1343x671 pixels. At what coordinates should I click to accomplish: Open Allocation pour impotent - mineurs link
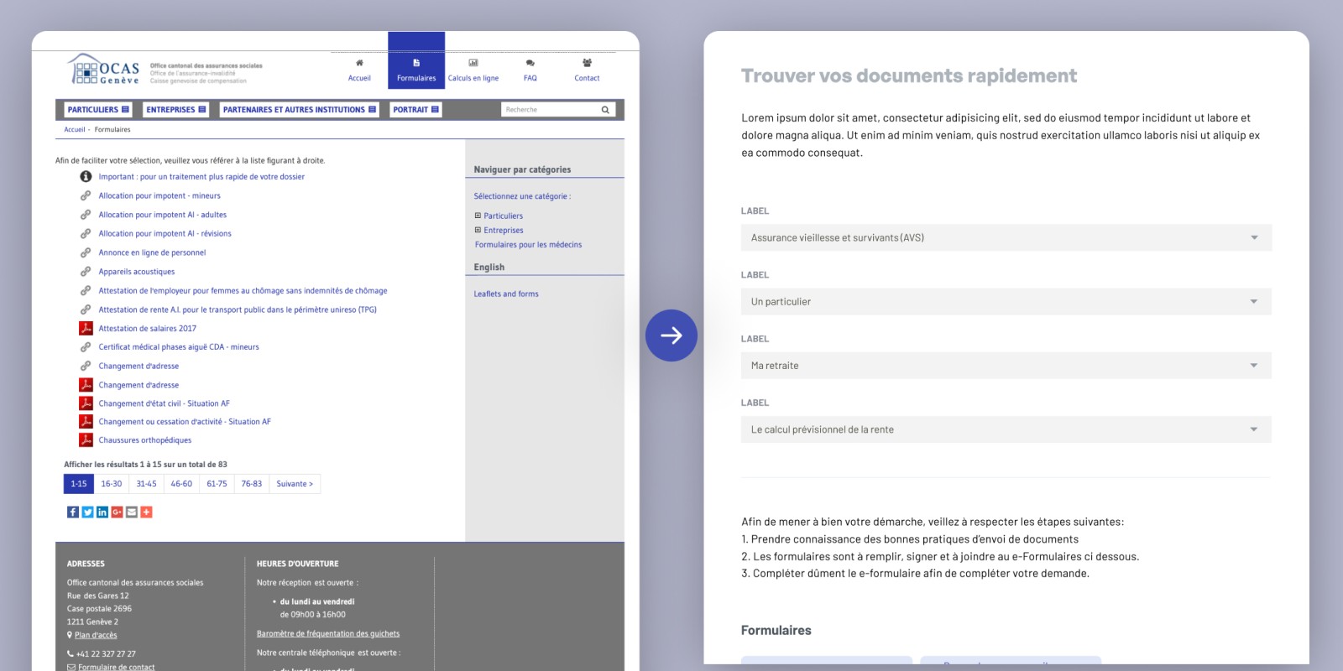[x=159, y=196]
